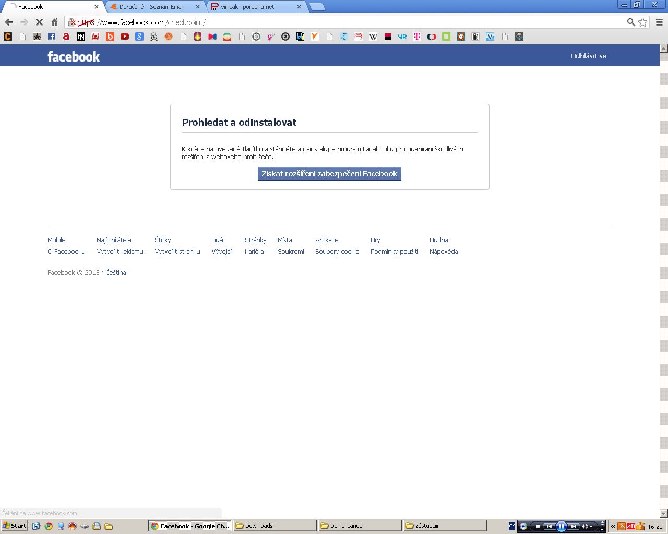The height and width of the screenshot is (534, 668).
Task: Skip to next track in media player
Action: 574,526
